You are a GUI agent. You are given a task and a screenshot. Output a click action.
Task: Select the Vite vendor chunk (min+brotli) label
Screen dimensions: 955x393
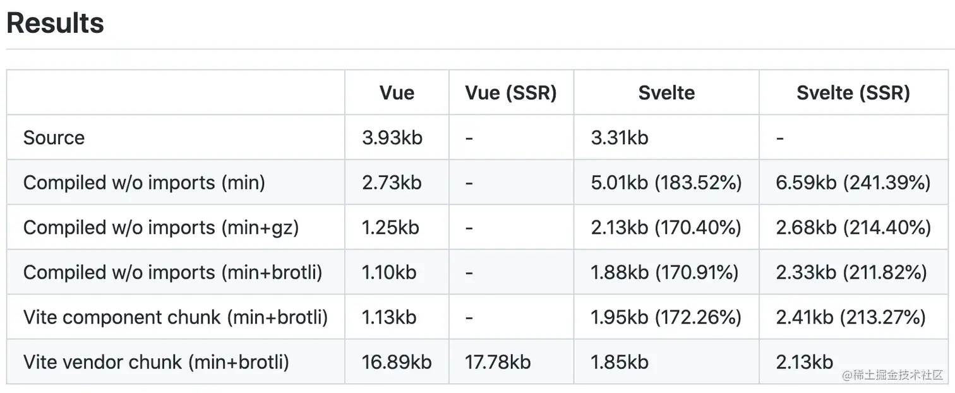point(156,362)
